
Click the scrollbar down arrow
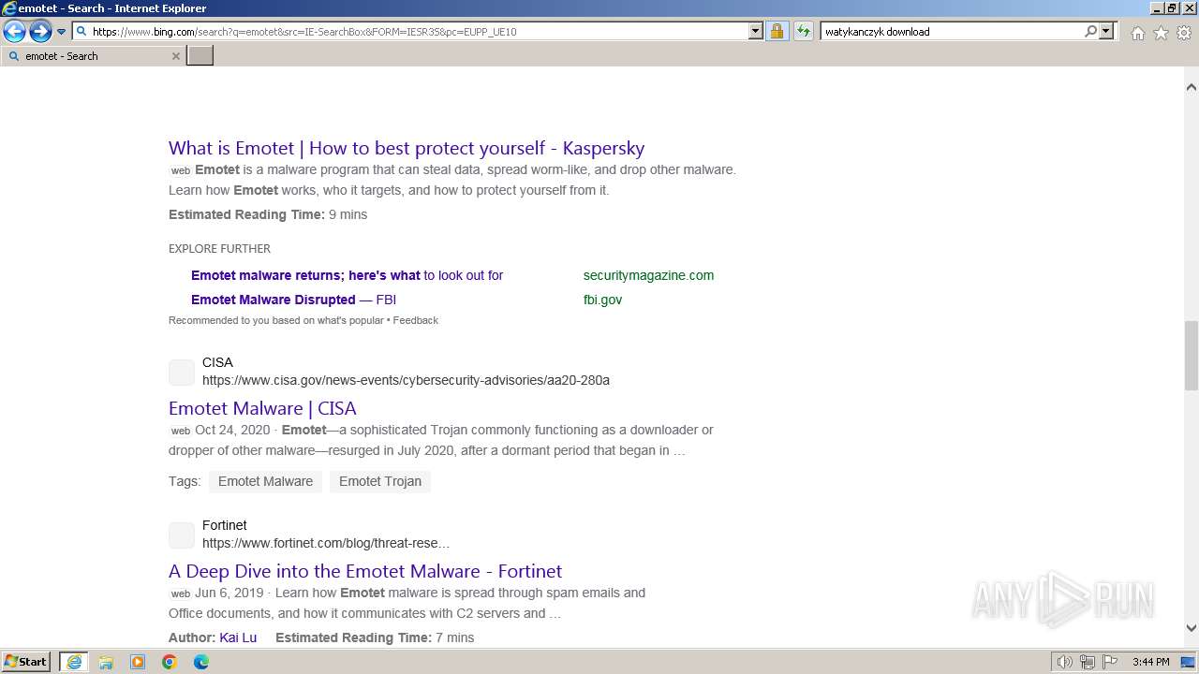(x=1191, y=628)
